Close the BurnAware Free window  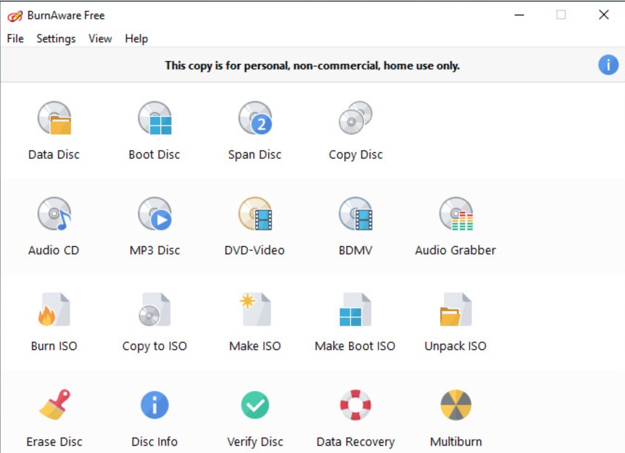(x=603, y=15)
